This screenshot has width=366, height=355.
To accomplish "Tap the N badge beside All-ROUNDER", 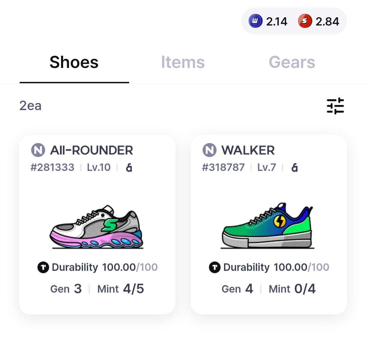I will pyautogui.click(x=38, y=150).
